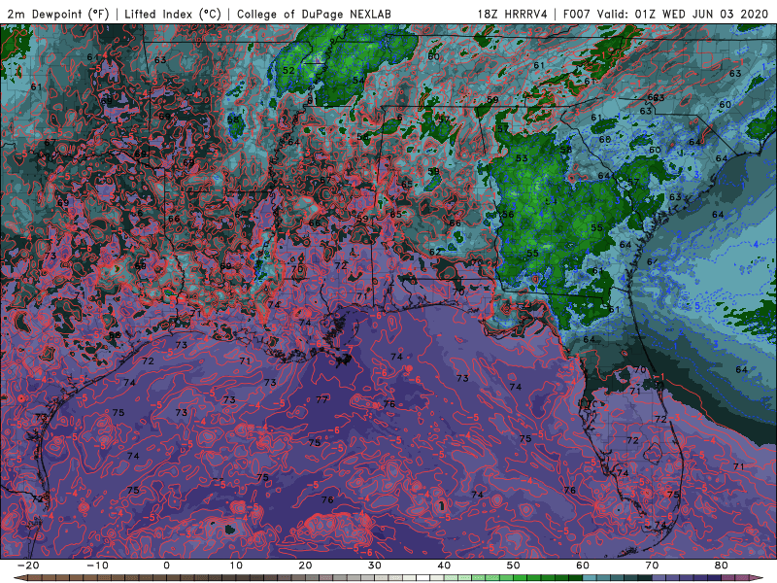Click the "2m Dewpoint (°F)" title text
The height and width of the screenshot is (583, 777).
pos(57,14)
